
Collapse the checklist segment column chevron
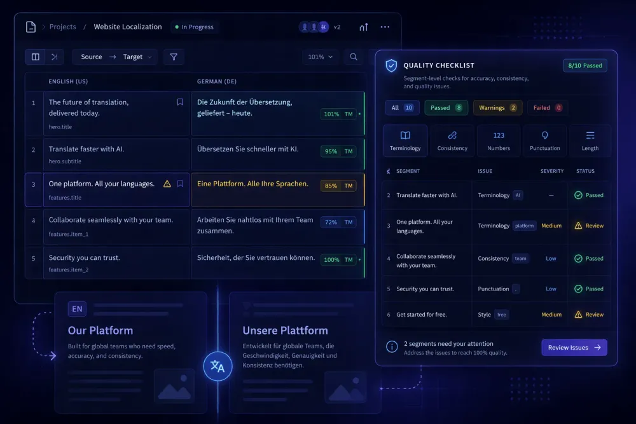click(x=389, y=171)
